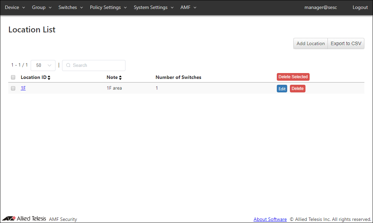Sort by Note column arrows

[x=120, y=78]
